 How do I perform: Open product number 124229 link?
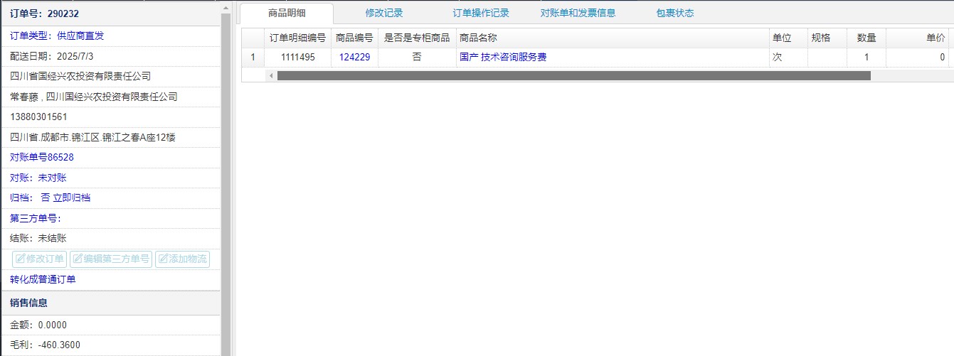pos(354,58)
